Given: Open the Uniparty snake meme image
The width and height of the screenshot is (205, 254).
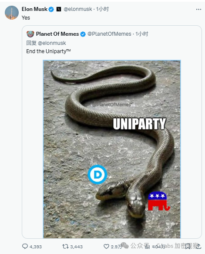Looking at the screenshot, I should click(x=112, y=149).
